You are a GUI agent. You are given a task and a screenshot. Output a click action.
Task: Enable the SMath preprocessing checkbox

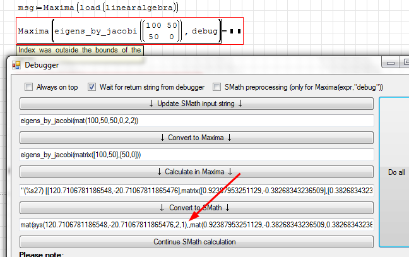(217, 87)
